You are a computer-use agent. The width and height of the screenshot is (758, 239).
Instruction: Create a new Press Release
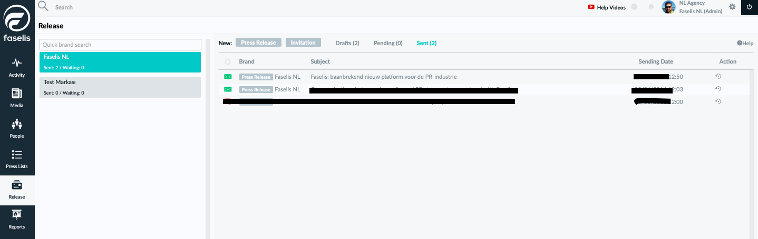click(258, 43)
